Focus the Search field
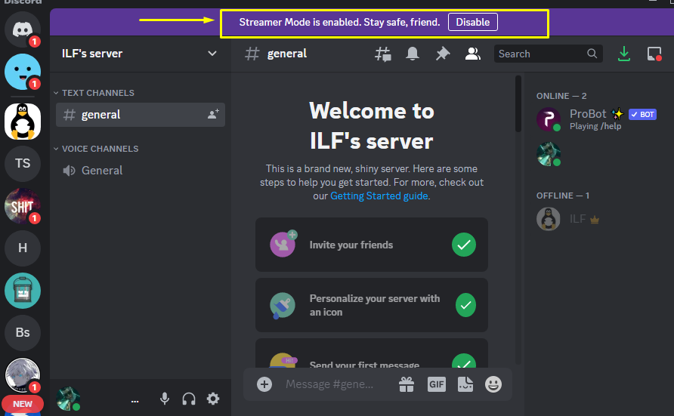The width and height of the screenshot is (674, 416). click(x=549, y=54)
